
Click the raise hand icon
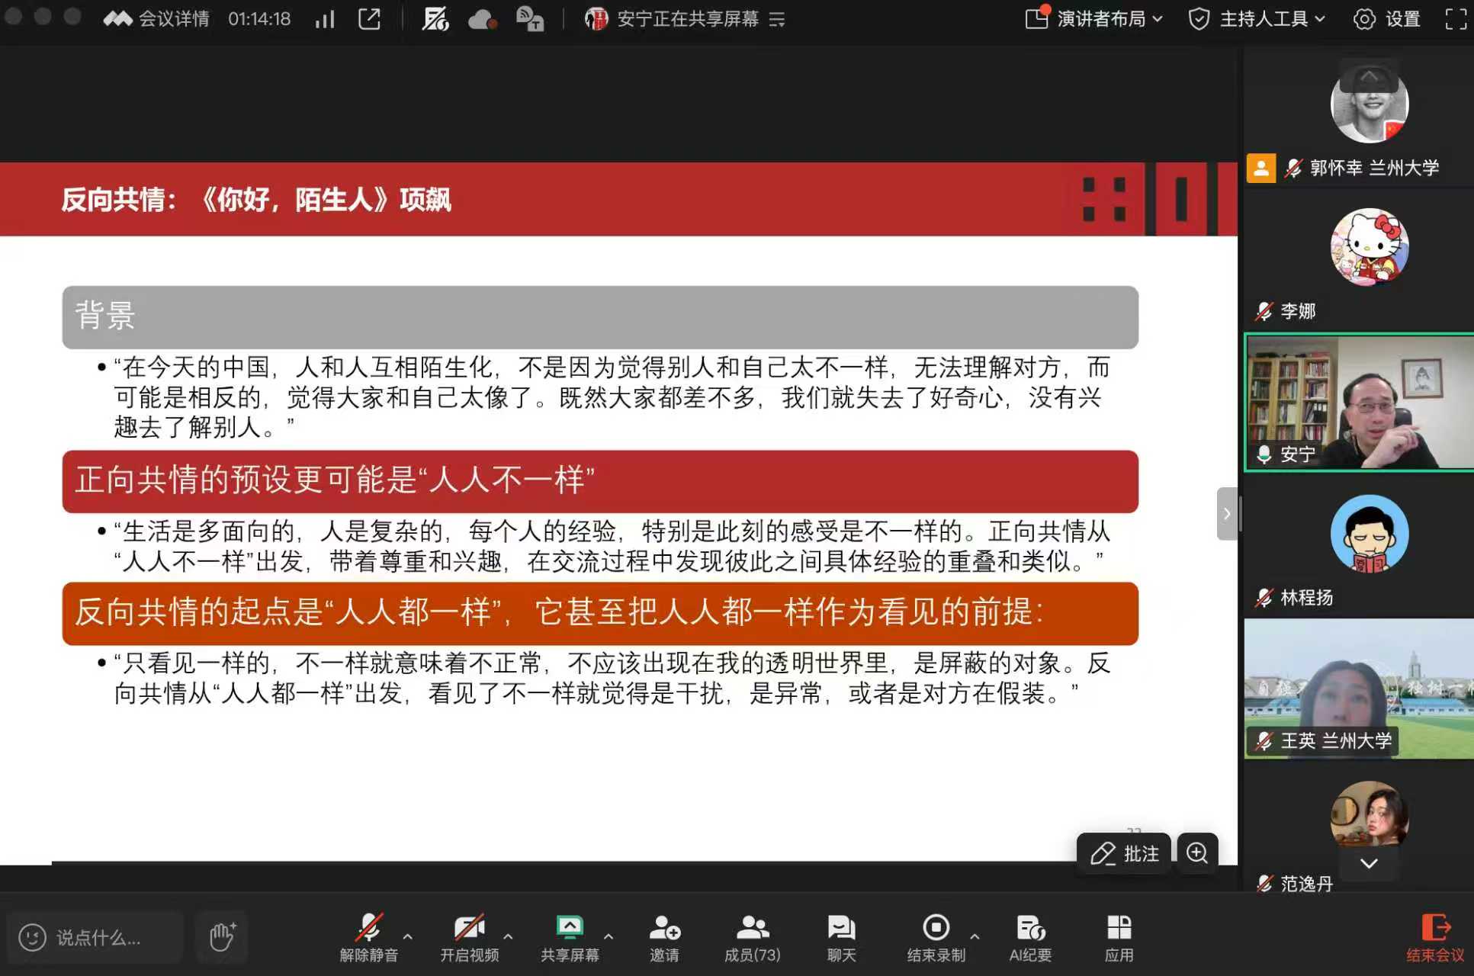pyautogui.click(x=222, y=936)
